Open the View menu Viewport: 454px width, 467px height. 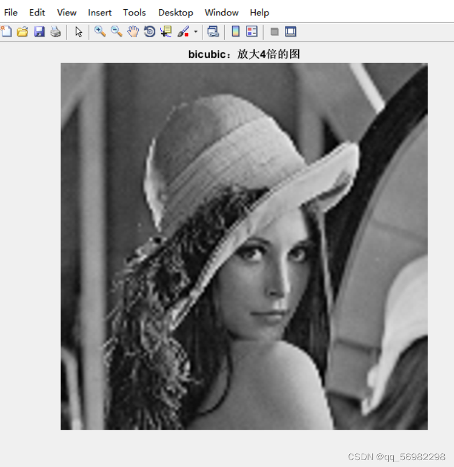pos(66,13)
